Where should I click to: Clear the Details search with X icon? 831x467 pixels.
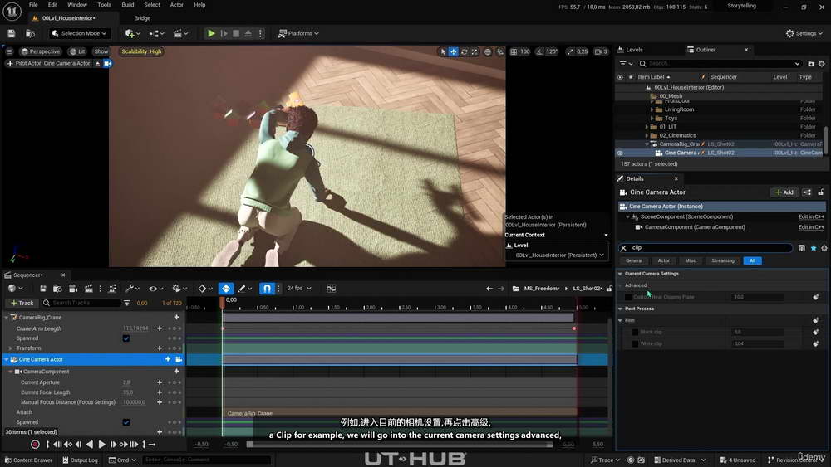coord(624,247)
